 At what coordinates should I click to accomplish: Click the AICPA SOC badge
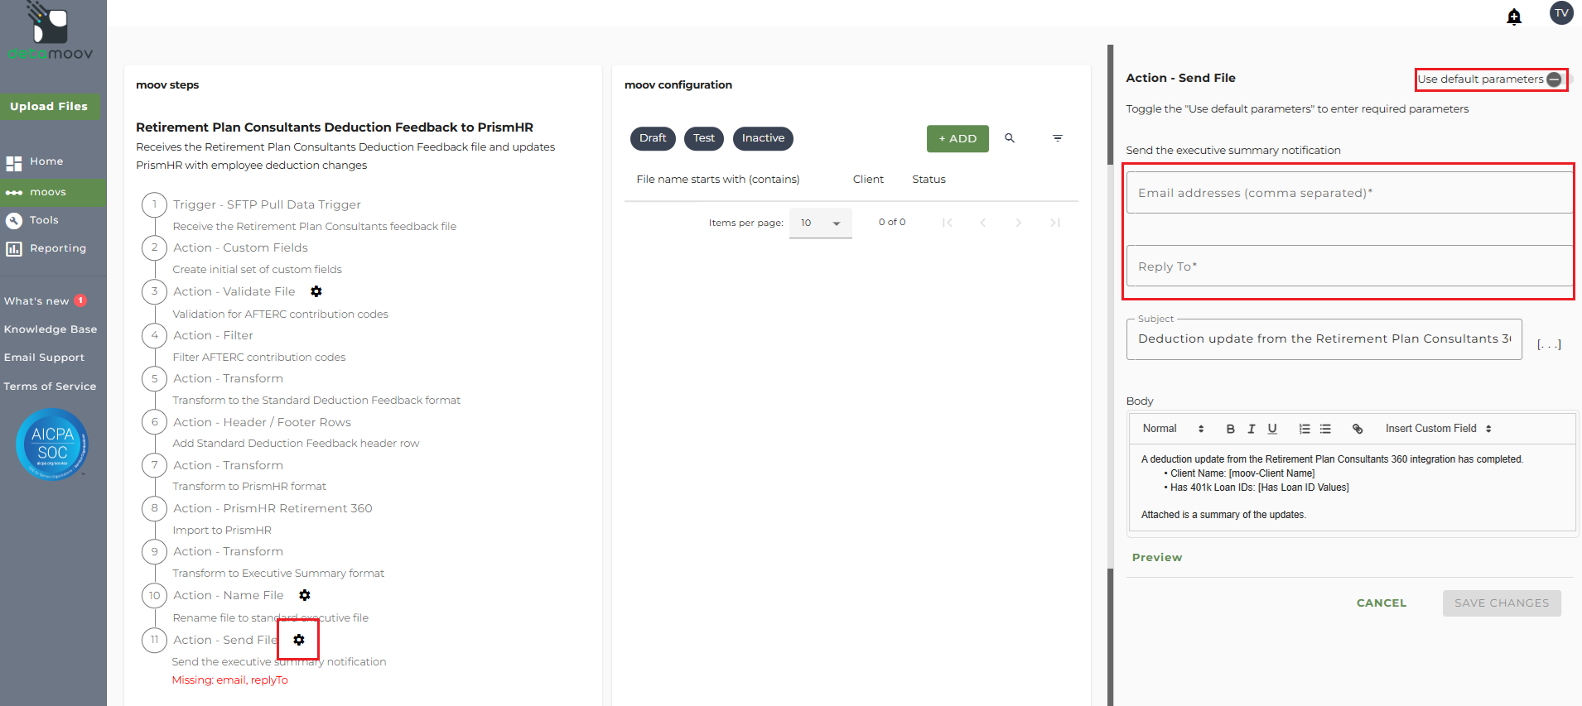tap(52, 444)
